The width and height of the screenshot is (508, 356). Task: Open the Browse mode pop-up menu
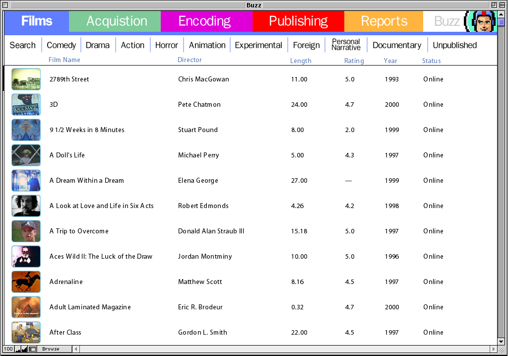(x=54, y=349)
